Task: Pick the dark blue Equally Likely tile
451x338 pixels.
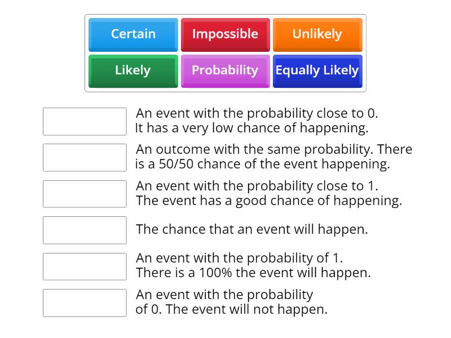Action: point(317,70)
